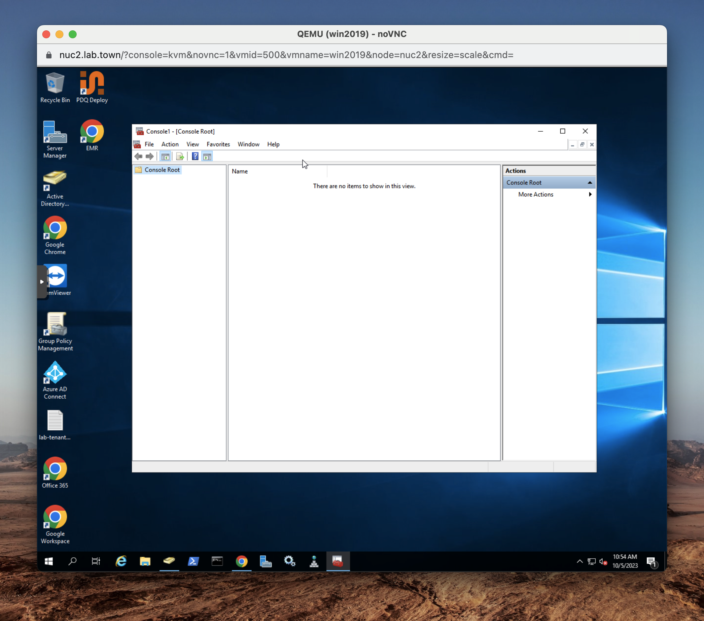Click the MMC icon beside the File menu
Viewport: 704px width, 621px height.
pos(137,144)
